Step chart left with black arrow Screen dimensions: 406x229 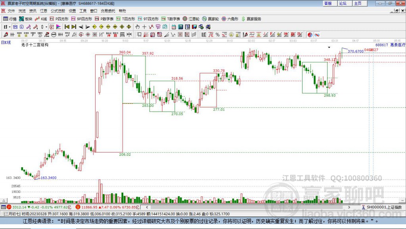81,27
